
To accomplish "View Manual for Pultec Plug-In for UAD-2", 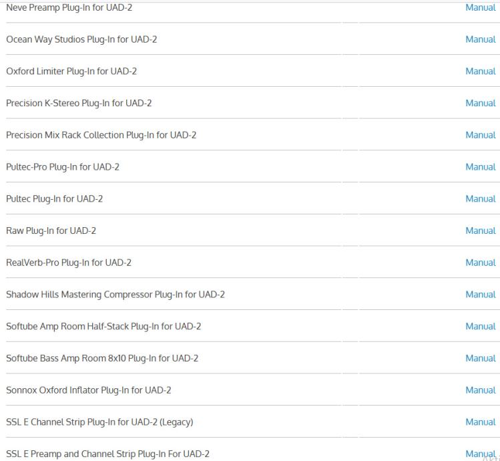I will (x=481, y=199).
